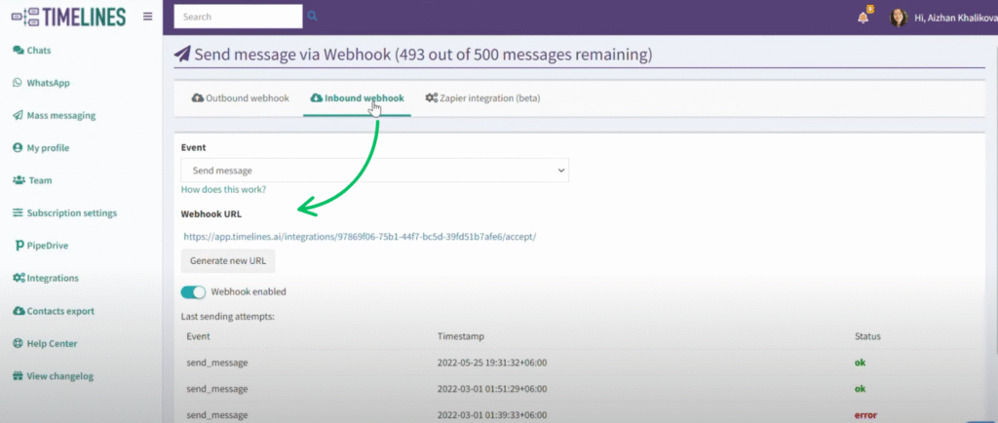The image size is (998, 423).
Task: Click the paper plane icon in page title
Action: pos(182,54)
